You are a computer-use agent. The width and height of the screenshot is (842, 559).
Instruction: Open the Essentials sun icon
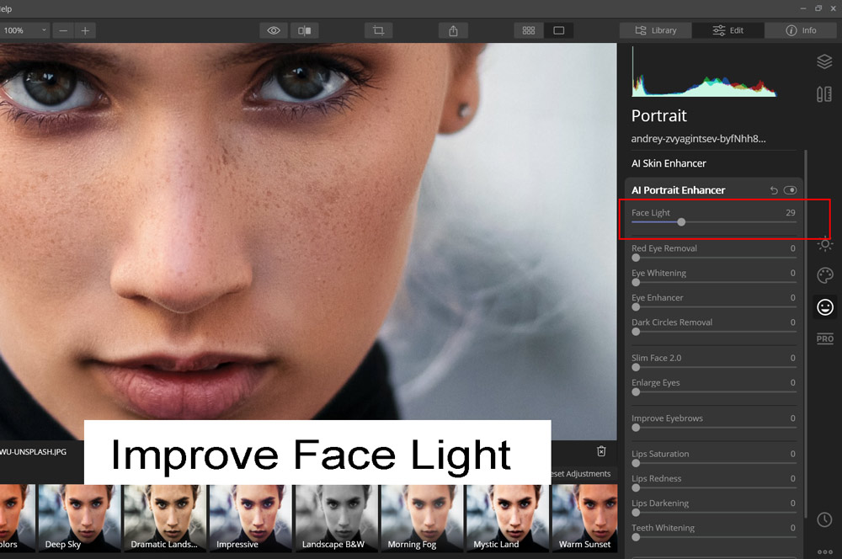[x=825, y=244]
